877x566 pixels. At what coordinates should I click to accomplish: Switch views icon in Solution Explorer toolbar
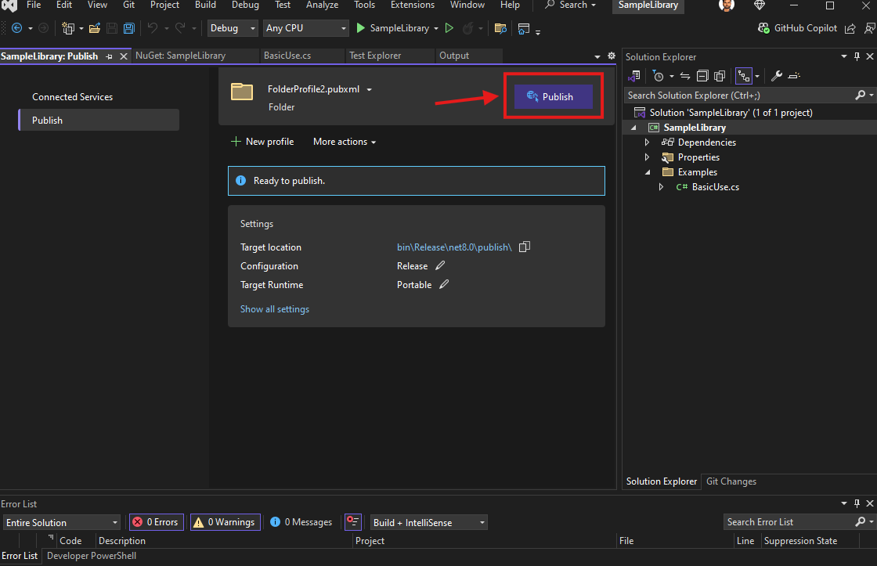634,75
